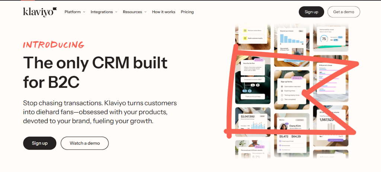Click the 'Personalized A/B test results' title
Viewport: 381px width, 172px height.
click(252, 150)
